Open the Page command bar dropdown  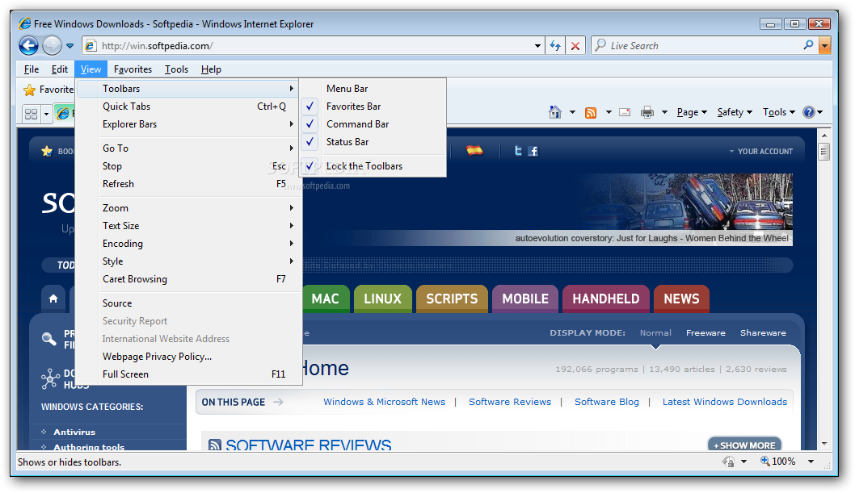click(692, 112)
